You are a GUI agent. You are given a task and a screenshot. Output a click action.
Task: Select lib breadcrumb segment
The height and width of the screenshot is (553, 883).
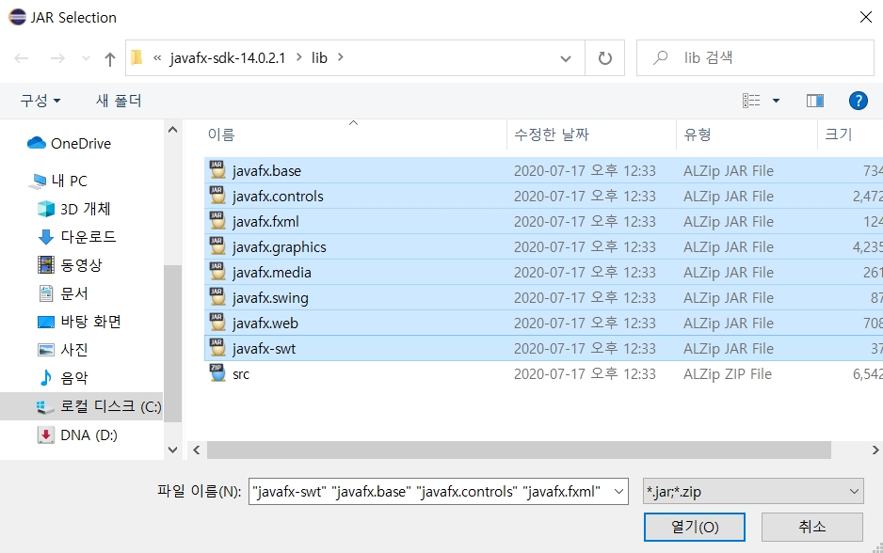319,58
